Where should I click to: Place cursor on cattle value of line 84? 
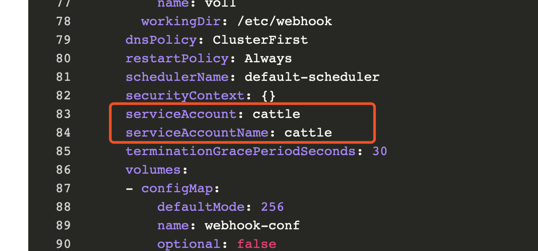pos(308,133)
